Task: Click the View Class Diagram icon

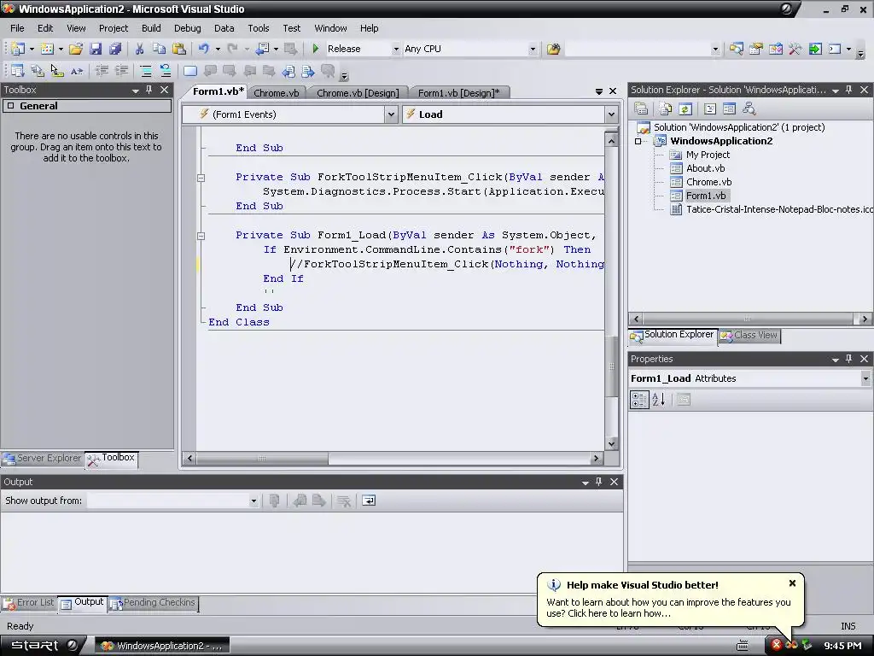Action: tap(749, 108)
